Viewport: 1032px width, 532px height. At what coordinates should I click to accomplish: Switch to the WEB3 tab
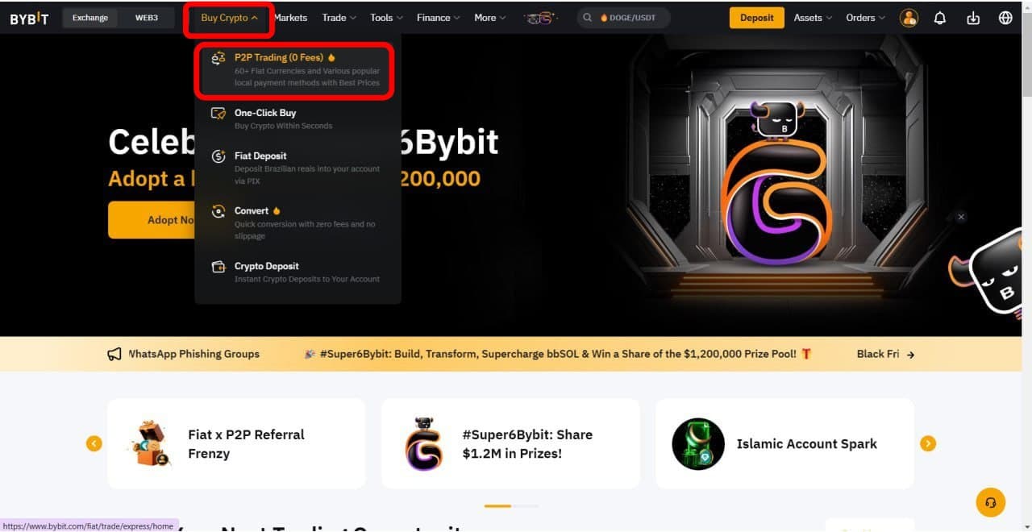point(147,17)
